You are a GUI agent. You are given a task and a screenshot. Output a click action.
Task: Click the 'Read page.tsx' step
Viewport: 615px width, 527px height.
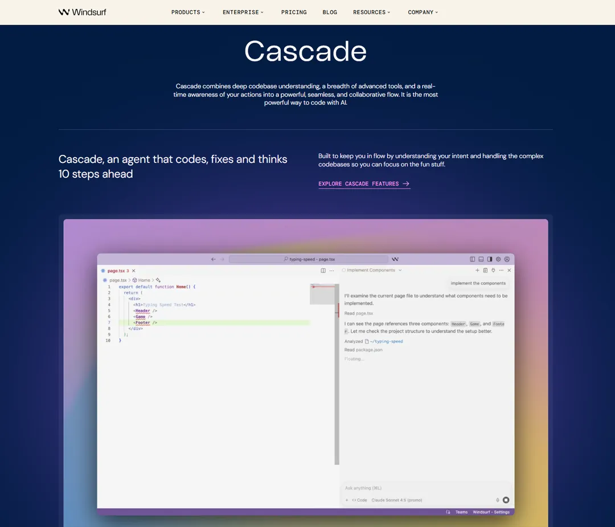click(359, 313)
